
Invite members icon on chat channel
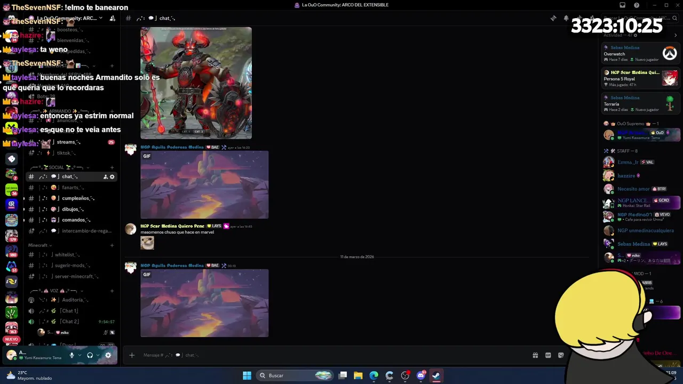click(x=105, y=177)
